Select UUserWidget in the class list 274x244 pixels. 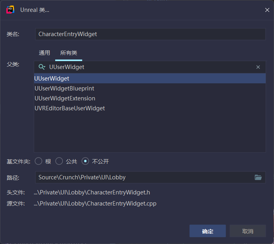(150, 79)
